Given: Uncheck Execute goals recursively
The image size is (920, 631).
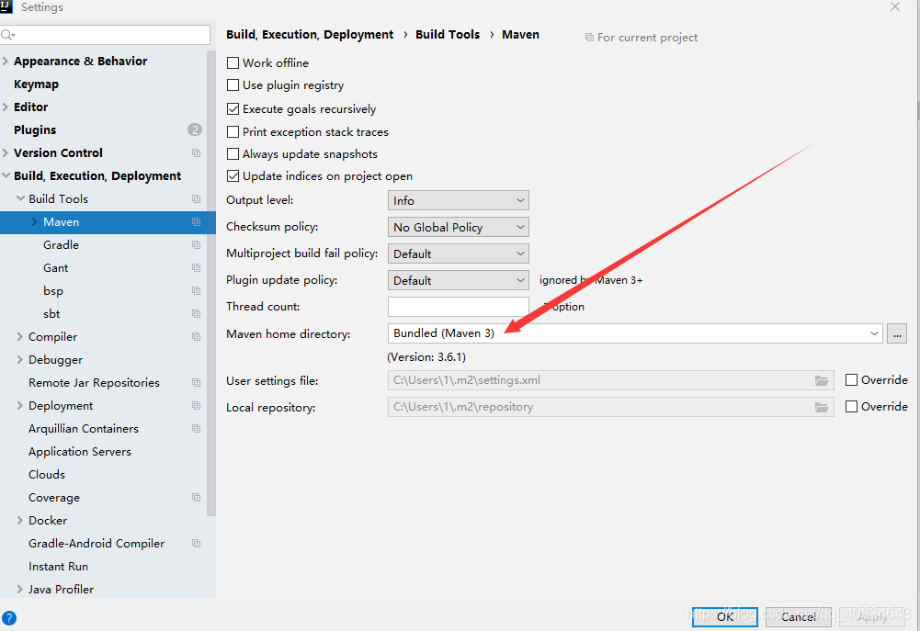Looking at the screenshot, I should tap(233, 109).
